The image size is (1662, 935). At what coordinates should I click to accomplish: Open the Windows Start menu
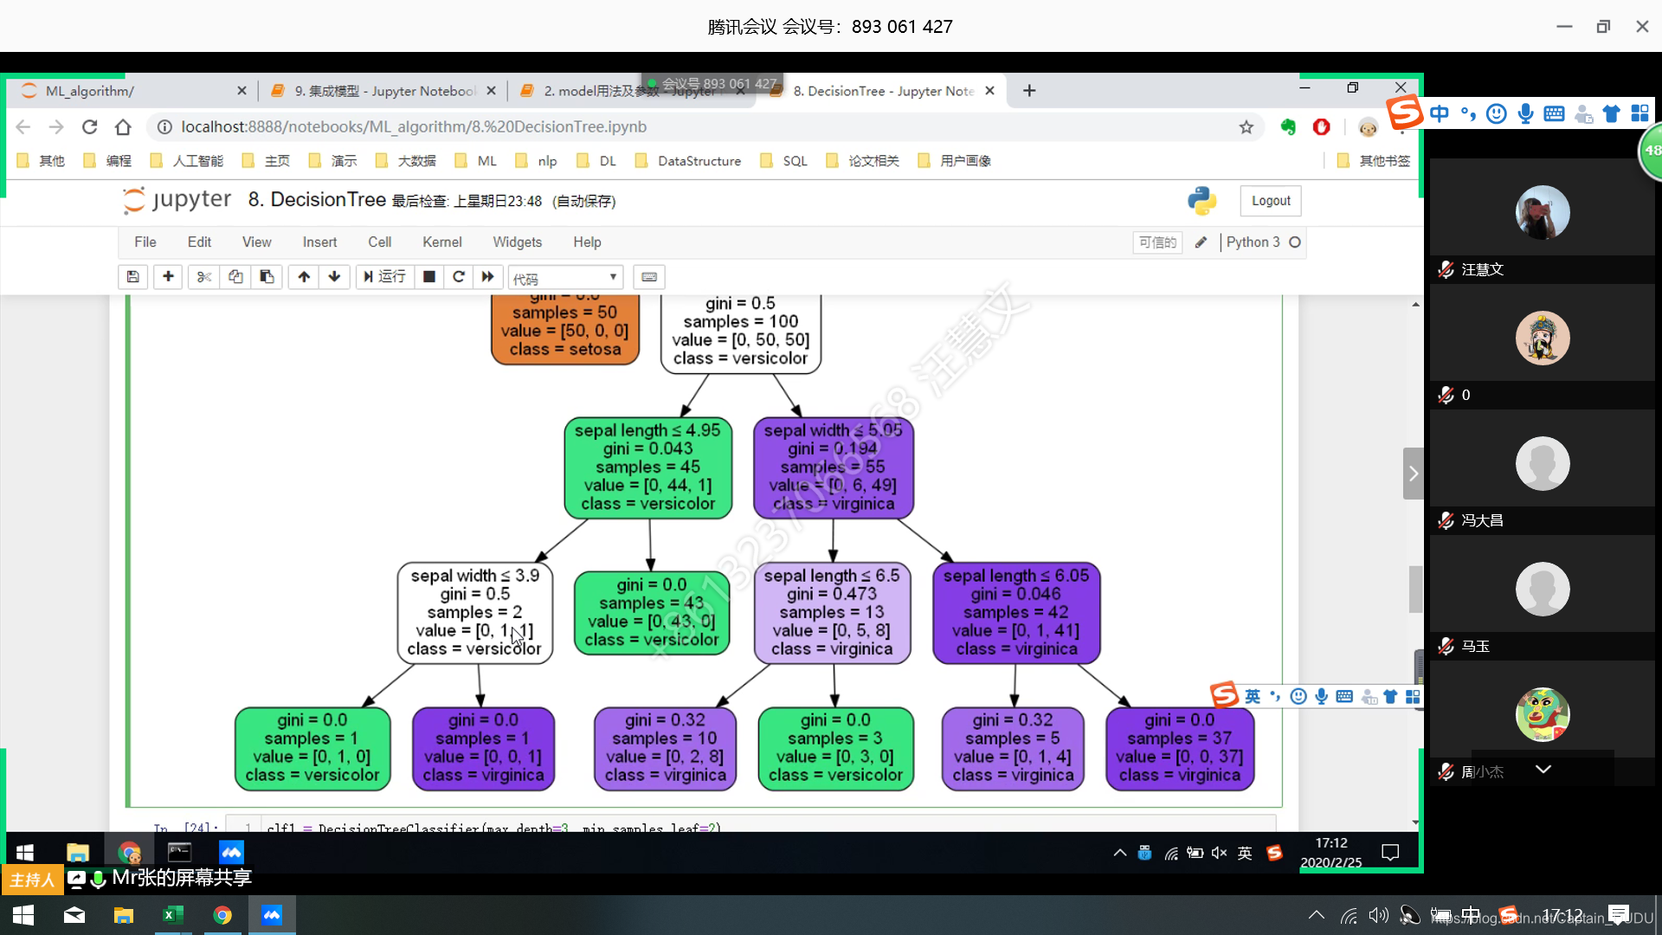click(23, 915)
